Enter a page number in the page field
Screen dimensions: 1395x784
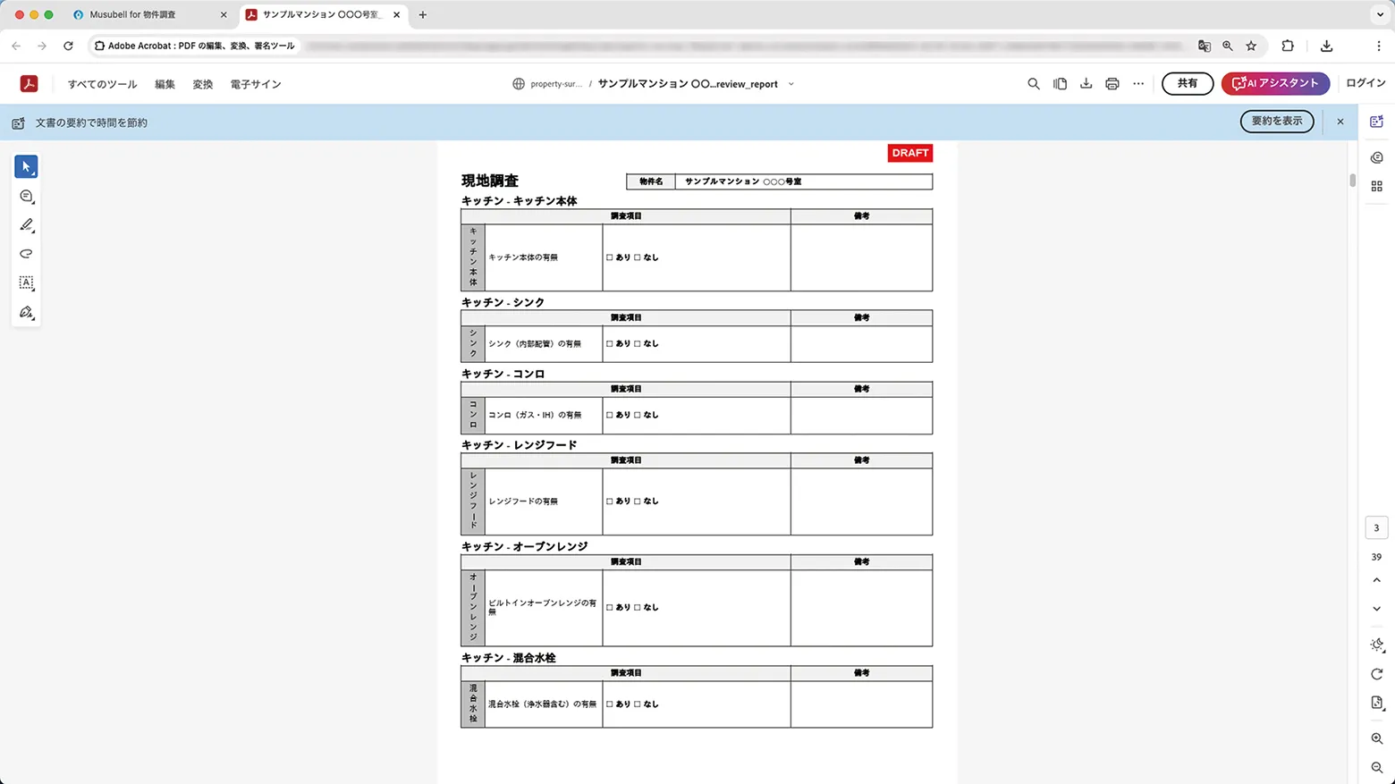pyautogui.click(x=1375, y=527)
